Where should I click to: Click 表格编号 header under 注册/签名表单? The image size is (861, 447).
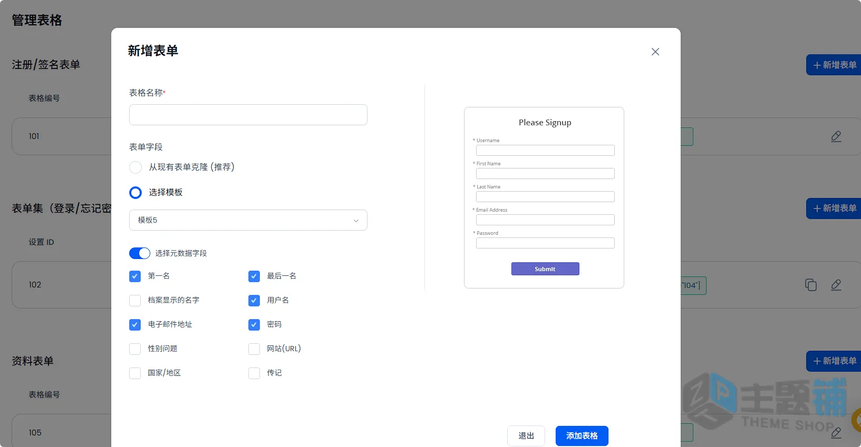pos(44,98)
